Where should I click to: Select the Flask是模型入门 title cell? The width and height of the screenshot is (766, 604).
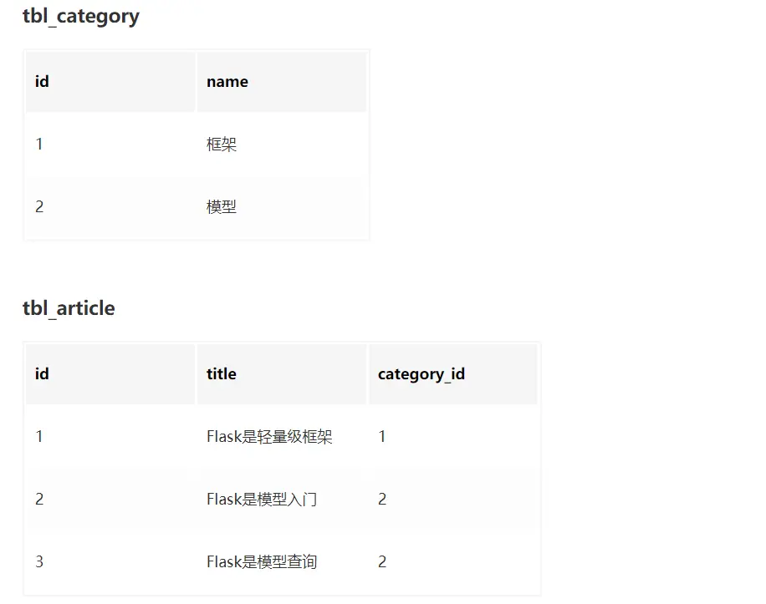(282, 499)
